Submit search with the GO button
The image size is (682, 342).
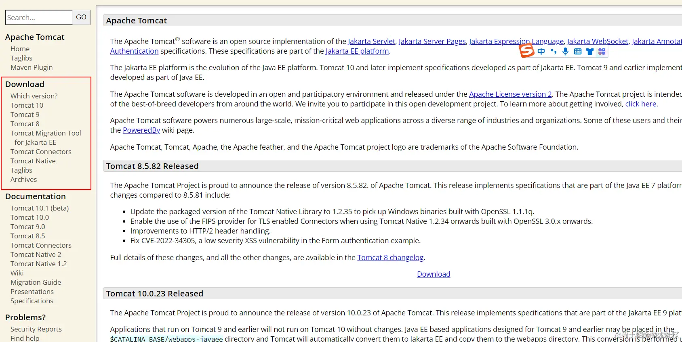click(81, 17)
